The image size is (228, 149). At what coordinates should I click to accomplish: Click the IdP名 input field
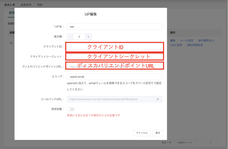click(x=114, y=27)
